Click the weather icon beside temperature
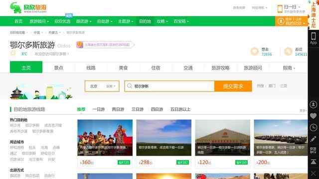The image size is (319, 179). click(13, 54)
